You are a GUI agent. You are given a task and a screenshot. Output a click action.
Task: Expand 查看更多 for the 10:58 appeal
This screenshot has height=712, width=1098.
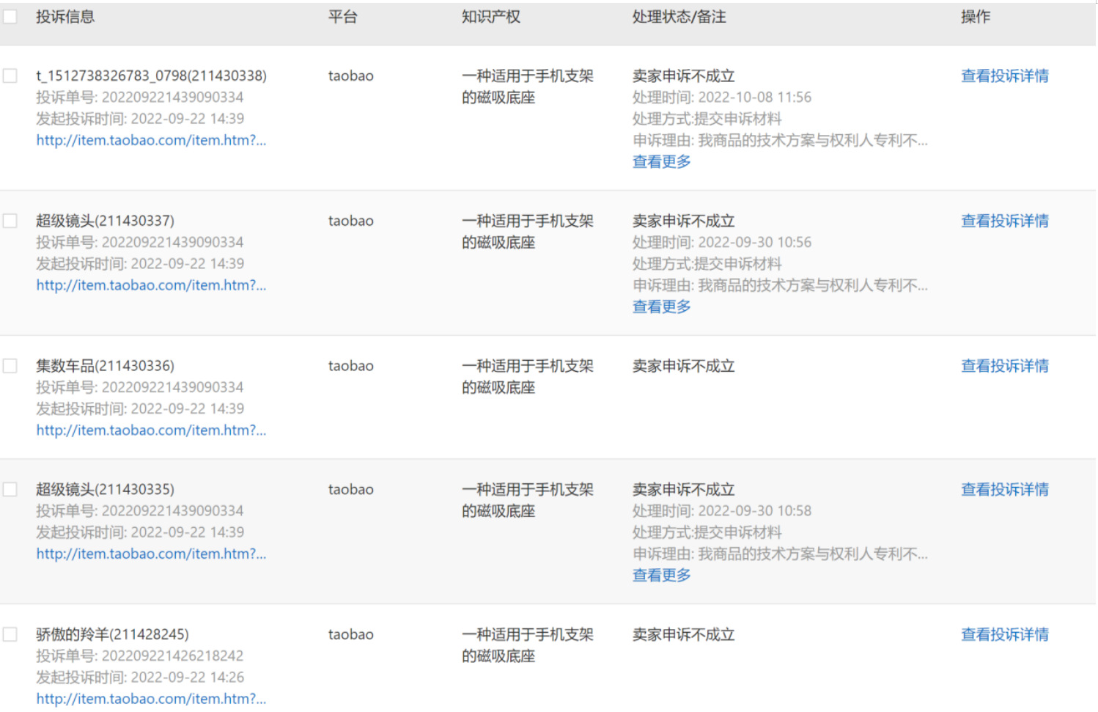pyautogui.click(x=661, y=575)
